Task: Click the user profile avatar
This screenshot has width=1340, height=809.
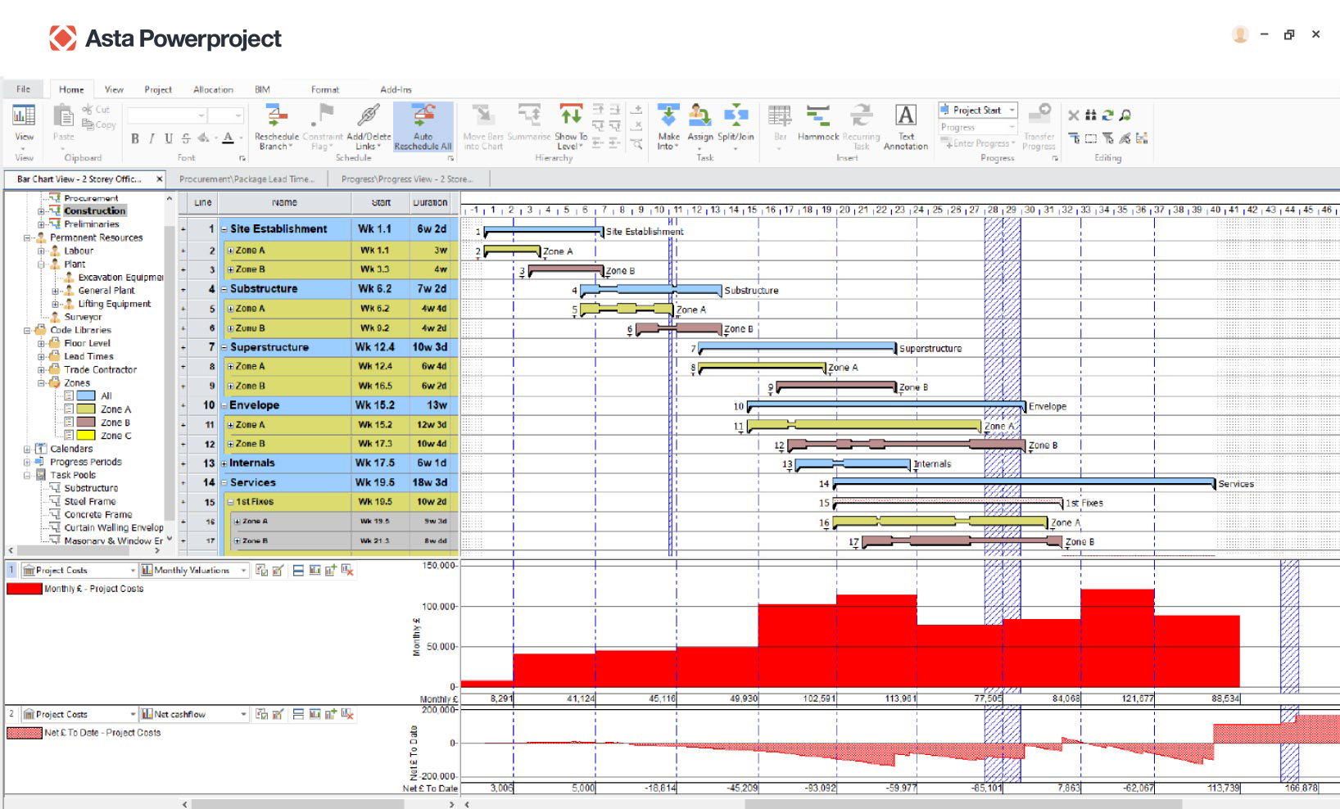Action: [1240, 34]
